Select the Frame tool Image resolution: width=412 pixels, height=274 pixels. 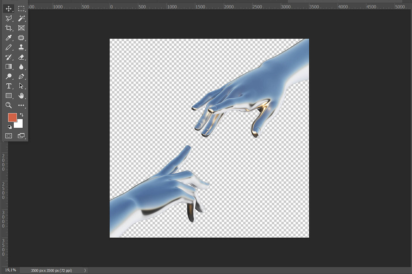coord(21,28)
